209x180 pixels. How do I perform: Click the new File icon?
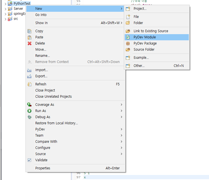click(x=128, y=17)
